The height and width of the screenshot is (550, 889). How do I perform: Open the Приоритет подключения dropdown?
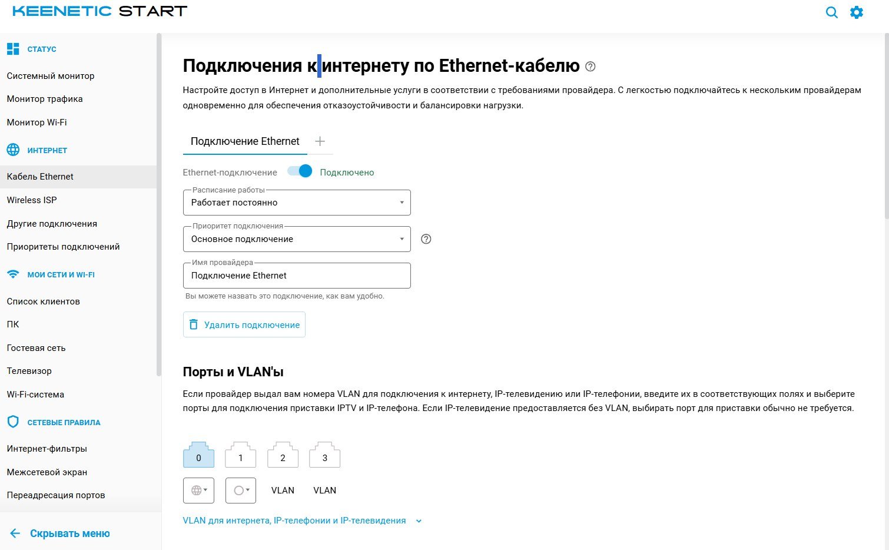pos(297,239)
